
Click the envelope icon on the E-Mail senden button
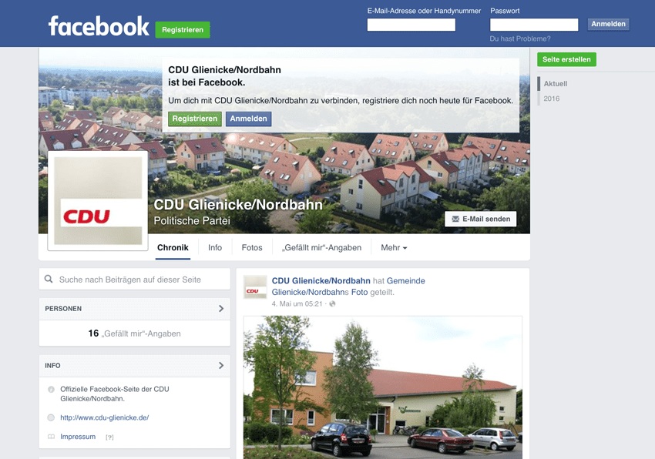pos(455,219)
